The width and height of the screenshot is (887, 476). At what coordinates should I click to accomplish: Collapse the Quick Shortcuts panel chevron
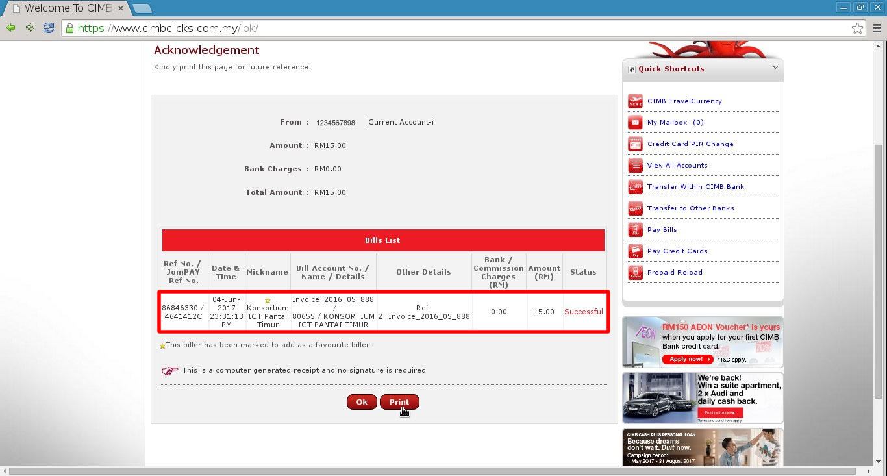(x=775, y=68)
